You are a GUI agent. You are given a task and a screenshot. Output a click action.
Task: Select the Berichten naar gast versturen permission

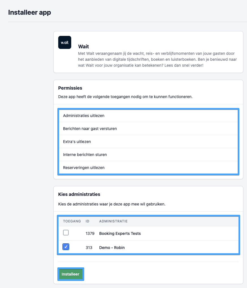pos(90,129)
